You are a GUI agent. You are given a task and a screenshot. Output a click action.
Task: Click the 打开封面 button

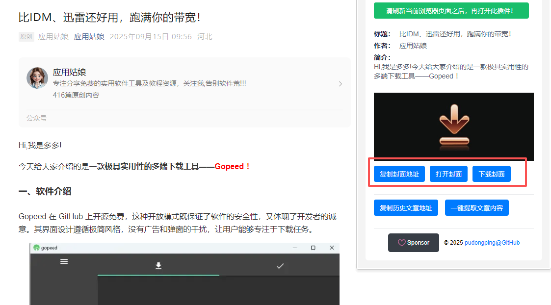click(448, 174)
